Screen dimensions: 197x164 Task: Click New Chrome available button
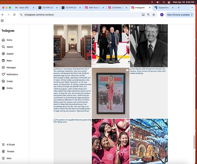coord(178,15)
